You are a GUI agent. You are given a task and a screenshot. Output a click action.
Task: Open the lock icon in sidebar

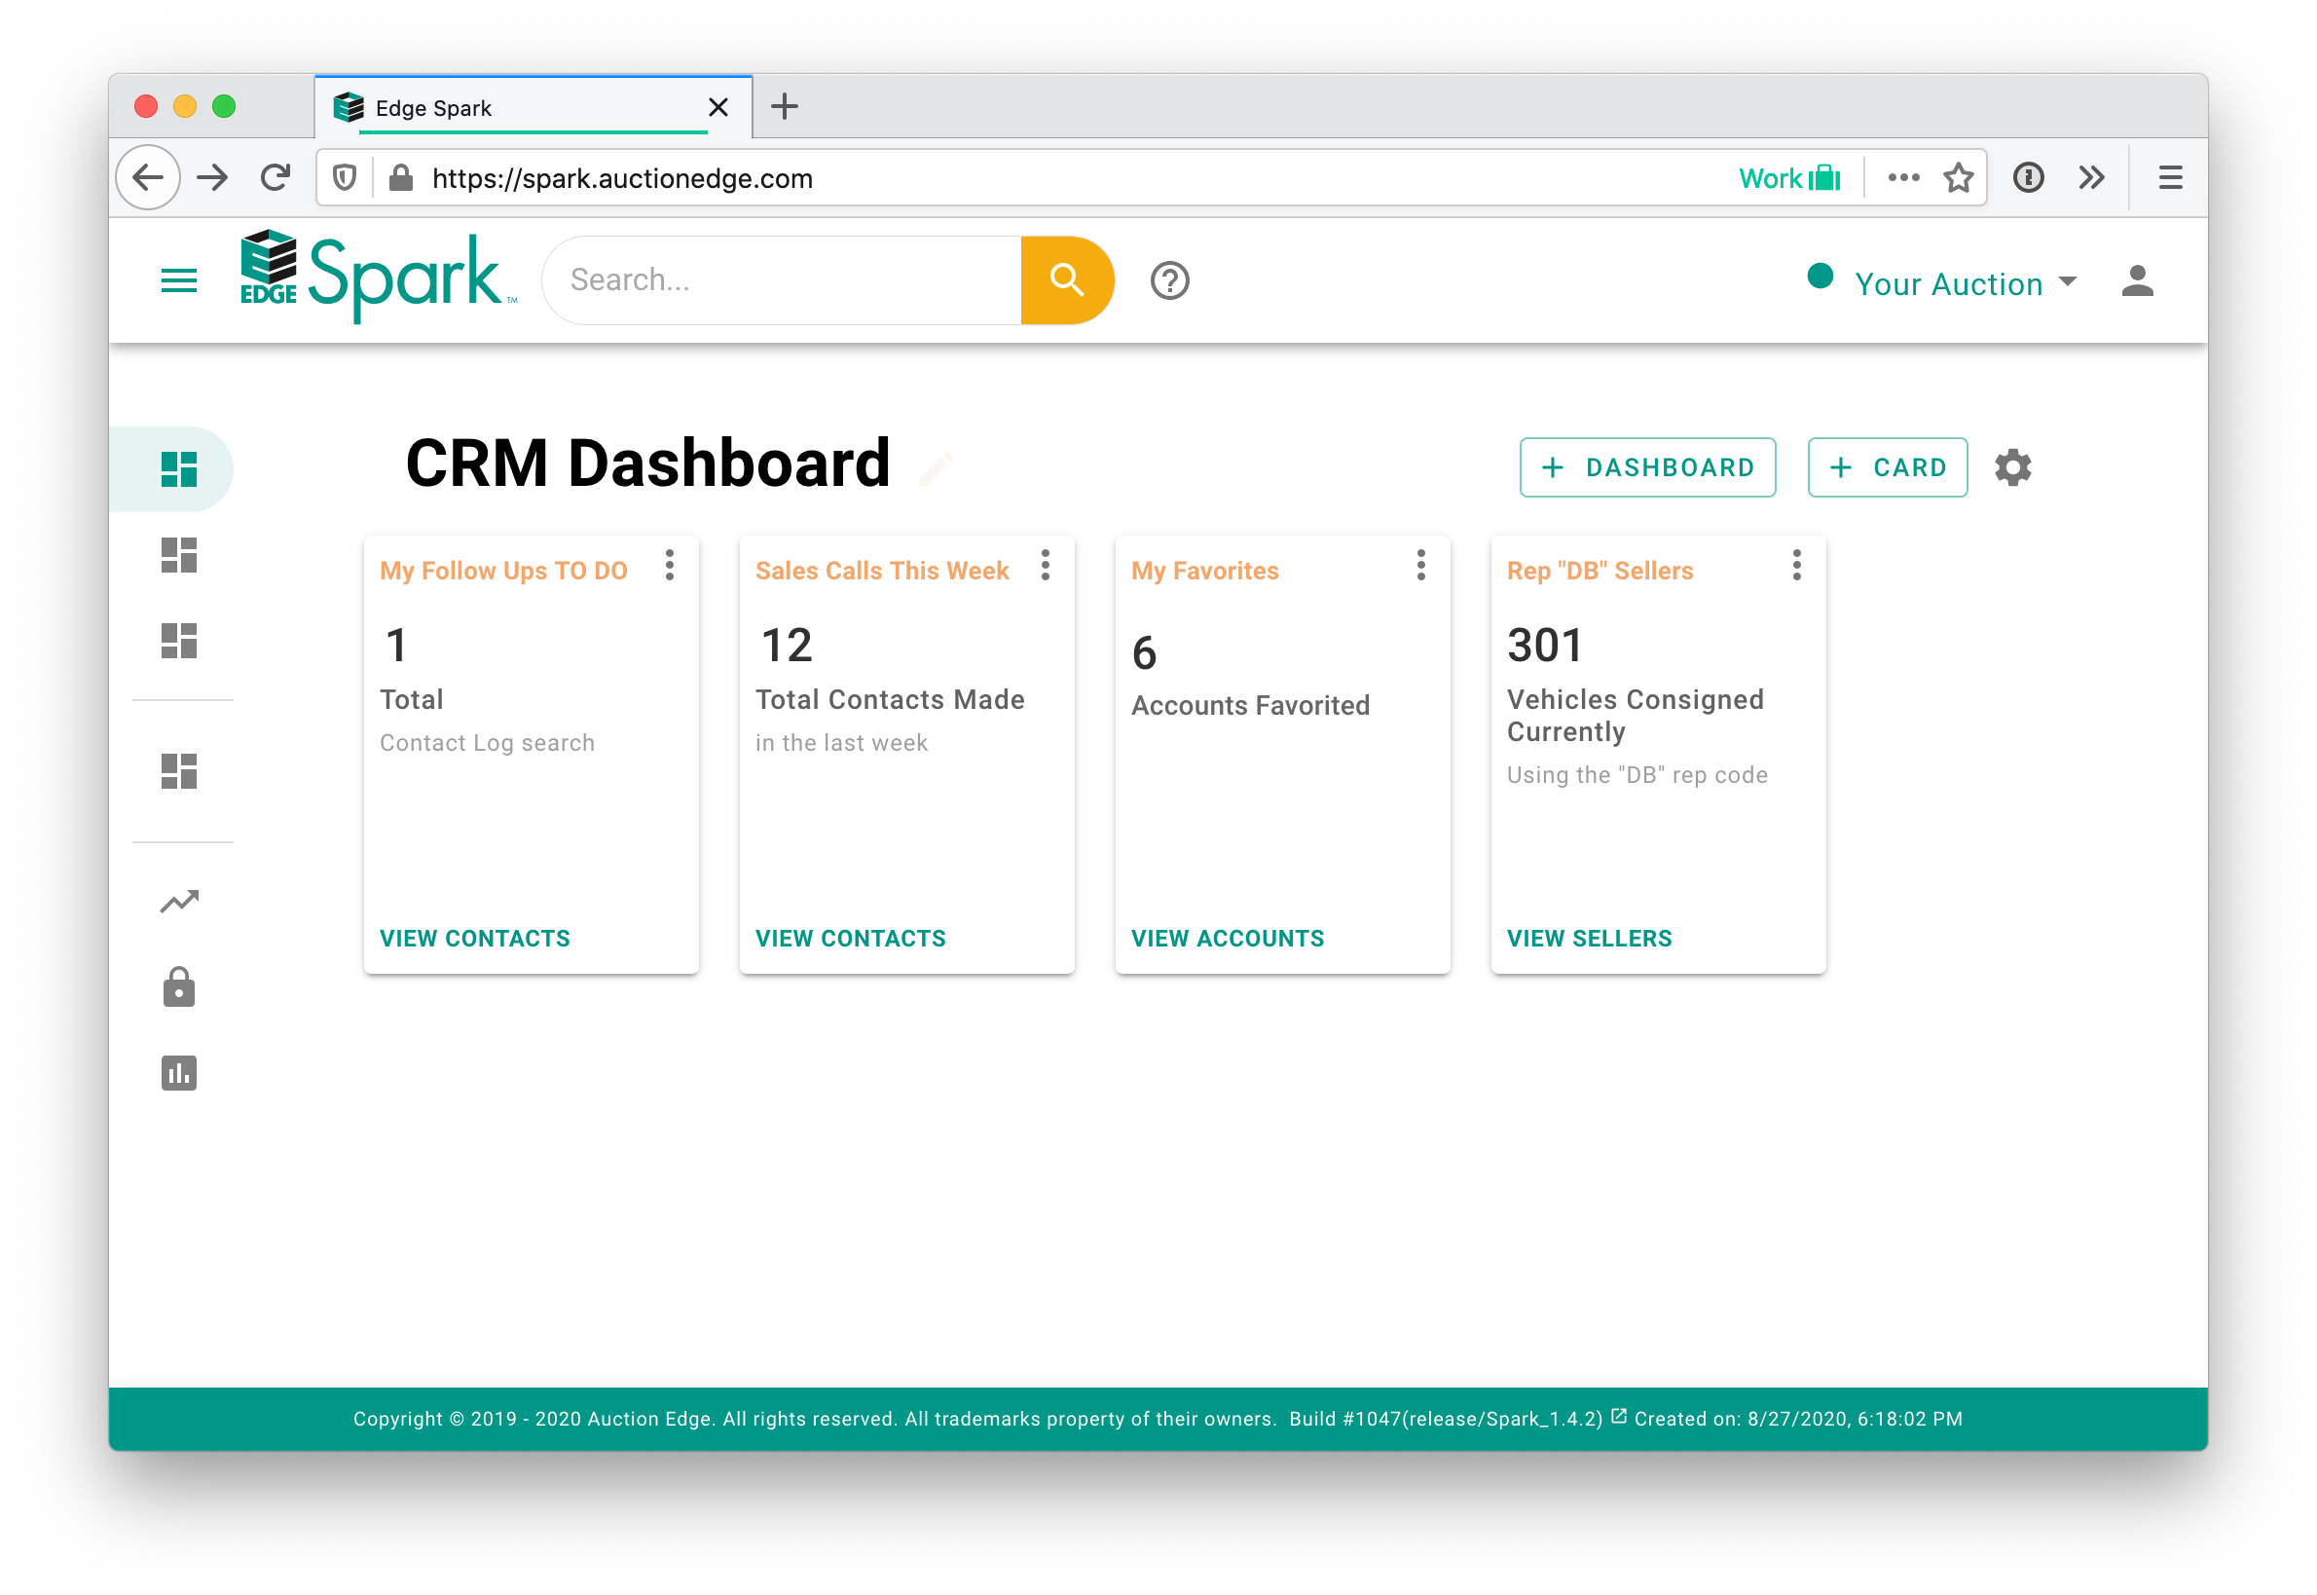(x=179, y=986)
